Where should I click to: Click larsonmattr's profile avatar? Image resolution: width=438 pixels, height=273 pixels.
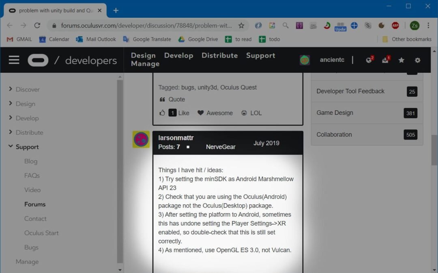[141, 140]
